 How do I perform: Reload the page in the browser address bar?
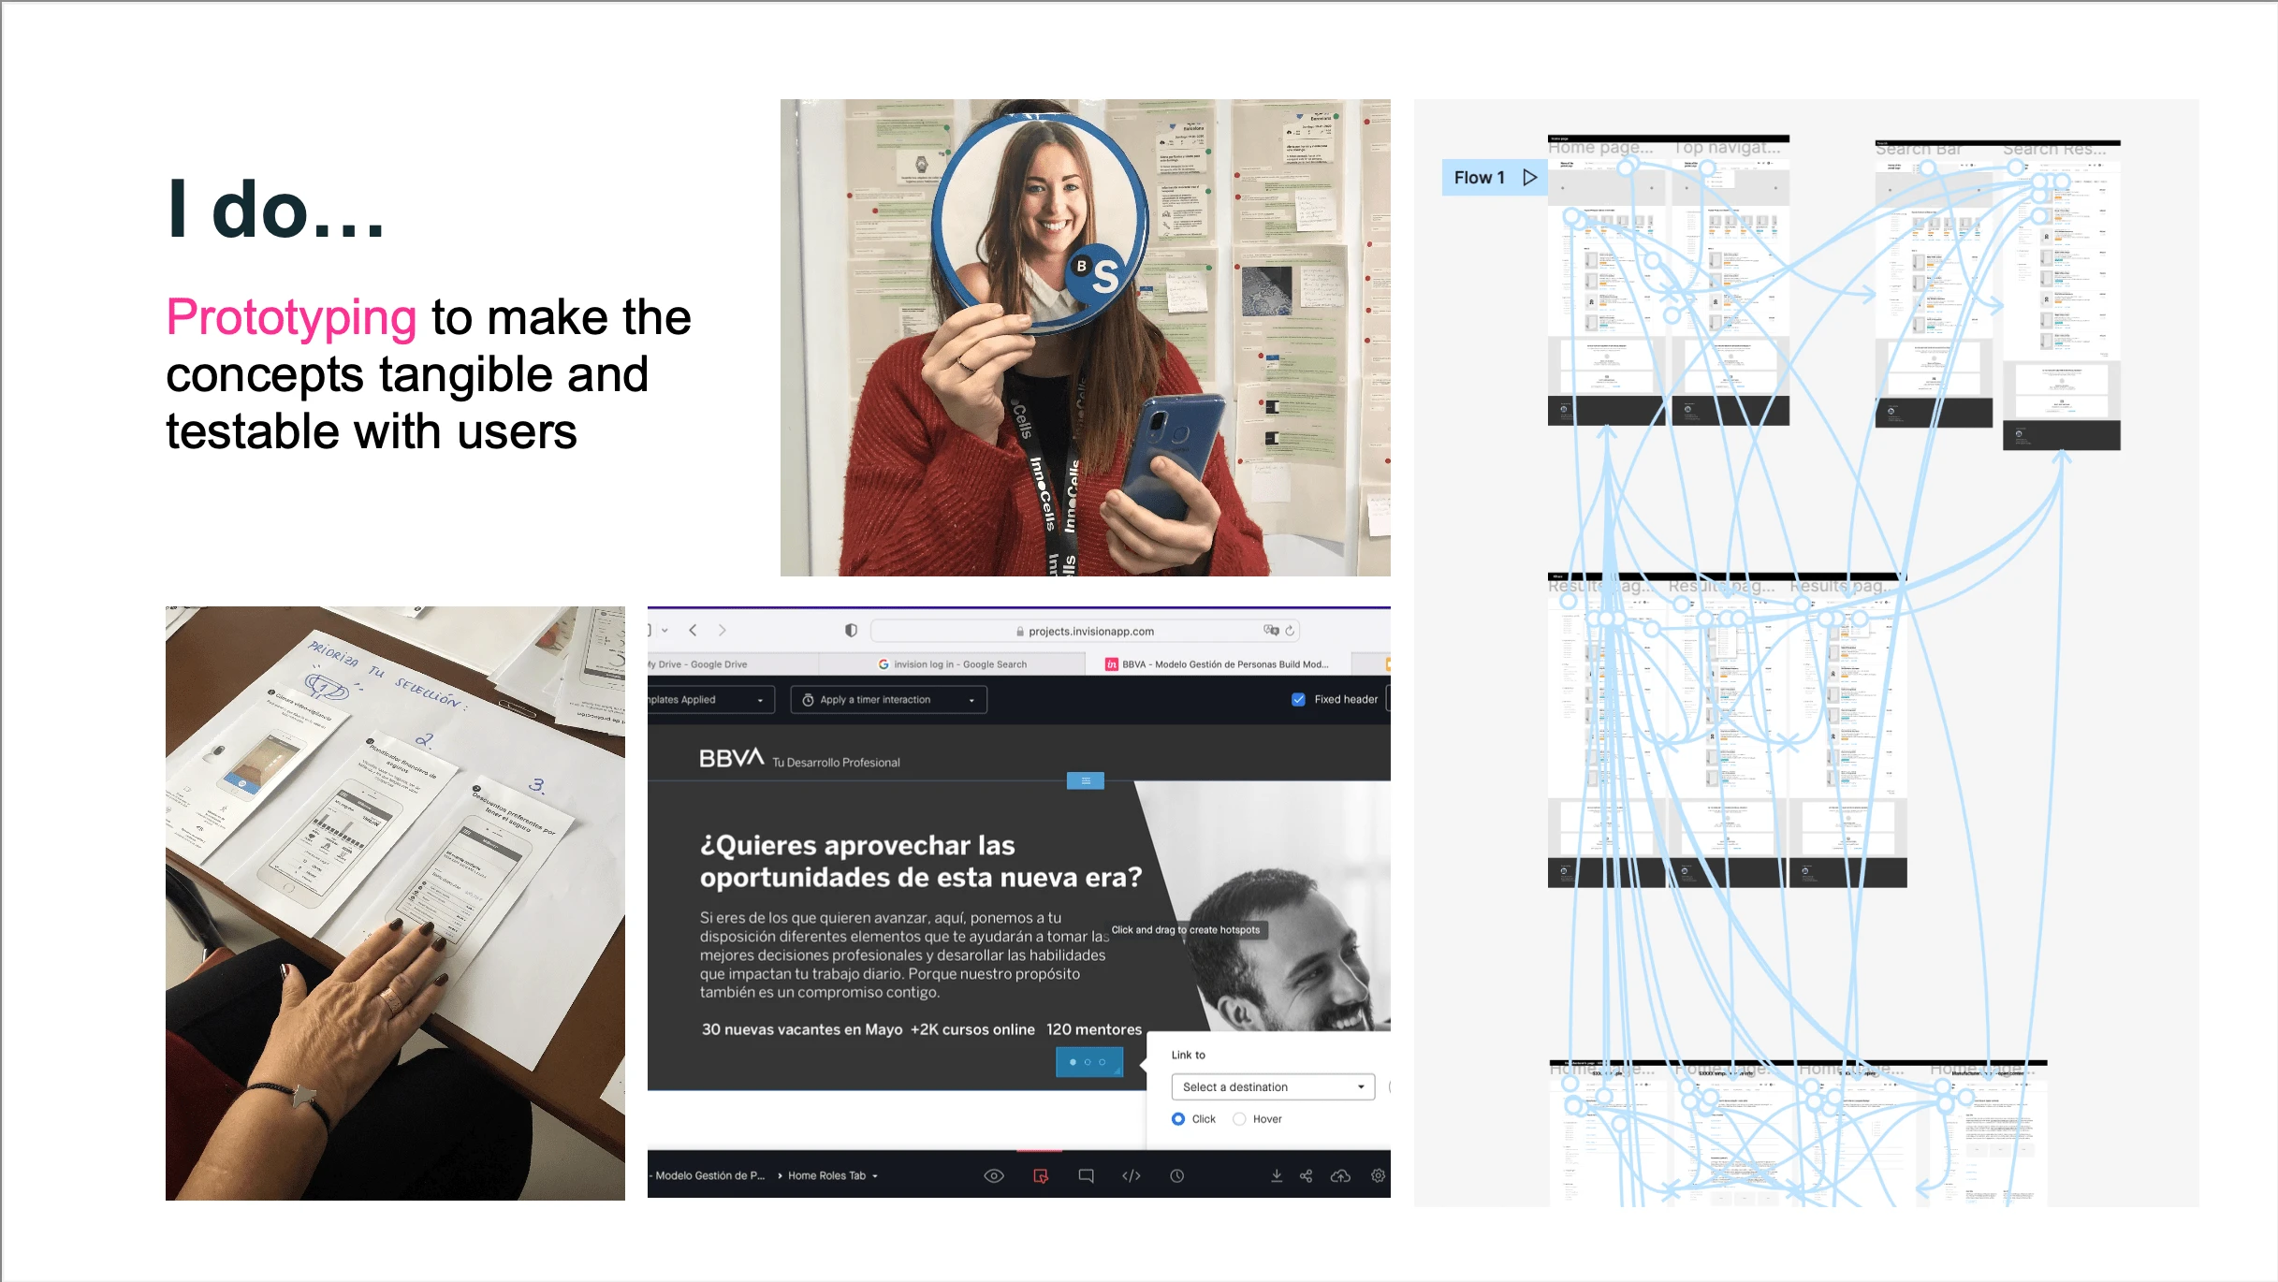coord(1290,631)
